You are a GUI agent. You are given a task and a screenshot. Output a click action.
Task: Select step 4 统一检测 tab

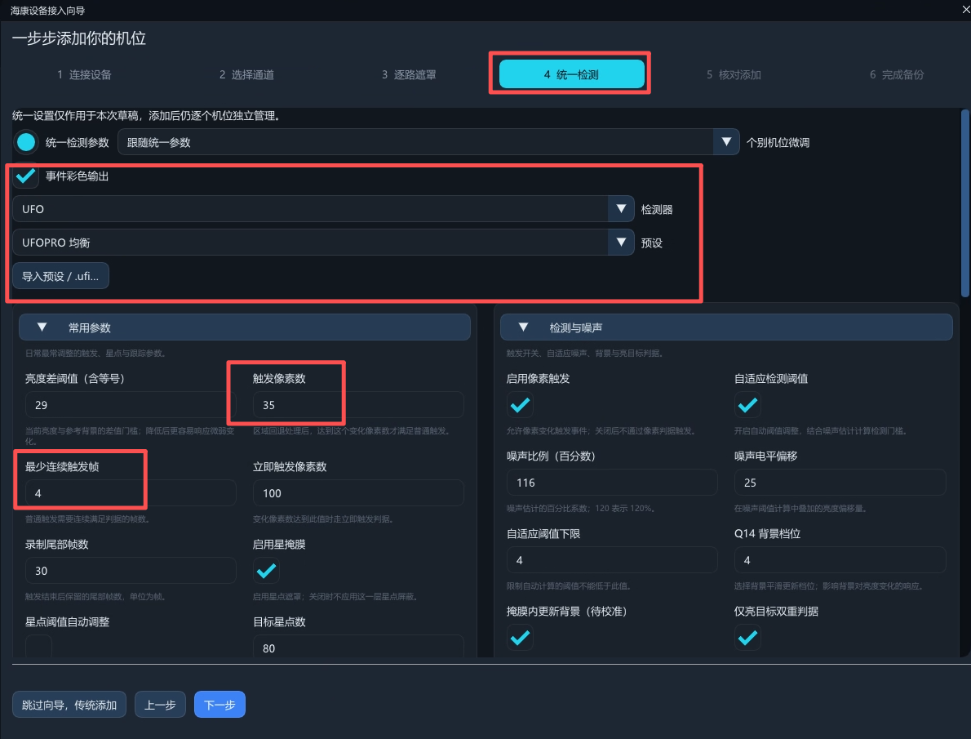click(571, 74)
